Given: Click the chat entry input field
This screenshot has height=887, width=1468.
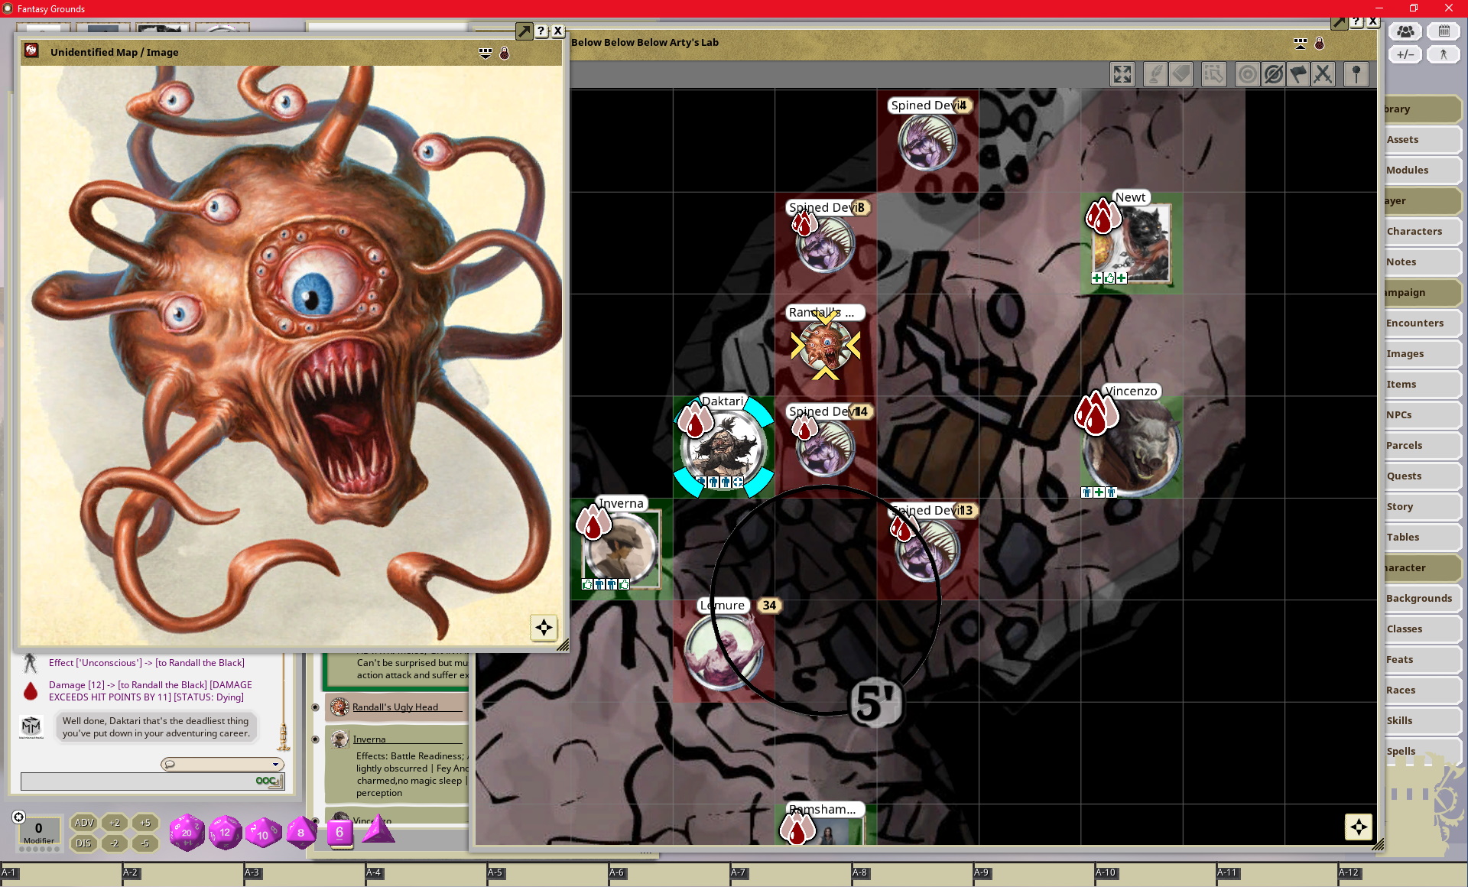Looking at the screenshot, I should pyautogui.click(x=138, y=781).
